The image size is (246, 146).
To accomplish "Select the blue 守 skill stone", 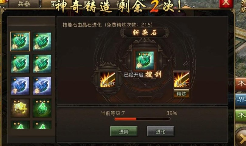I will pyautogui.click(x=20, y=86).
